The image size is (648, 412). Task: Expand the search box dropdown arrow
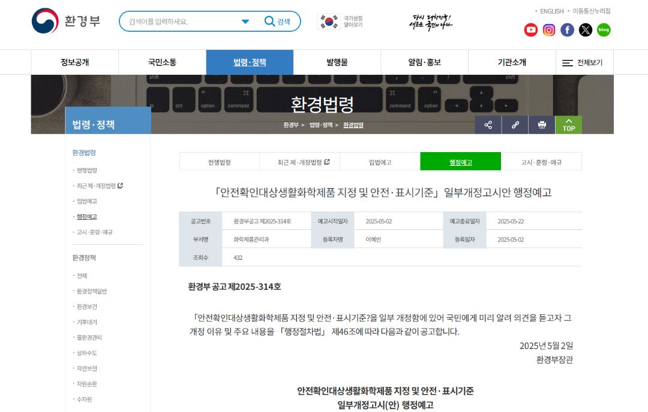pos(245,22)
